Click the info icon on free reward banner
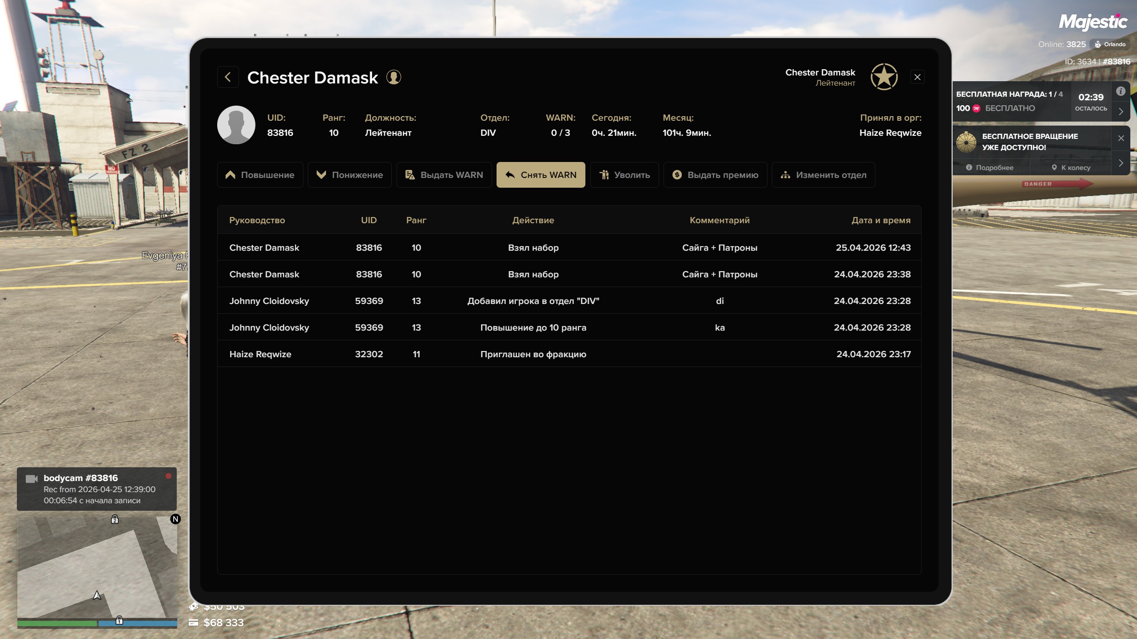1137x639 pixels. (1121, 91)
